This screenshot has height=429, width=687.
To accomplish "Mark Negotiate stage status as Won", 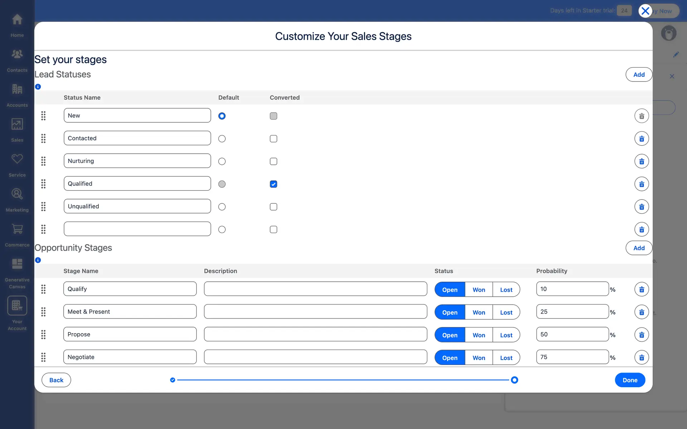I will (479, 357).
